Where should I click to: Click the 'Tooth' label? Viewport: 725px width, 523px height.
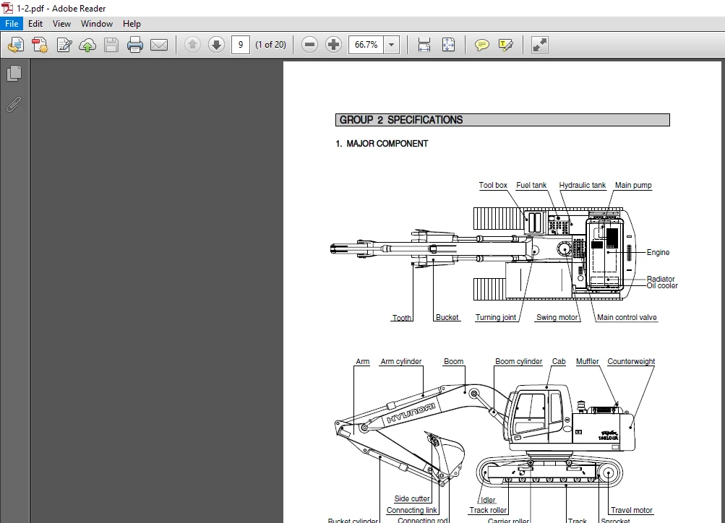(x=401, y=318)
